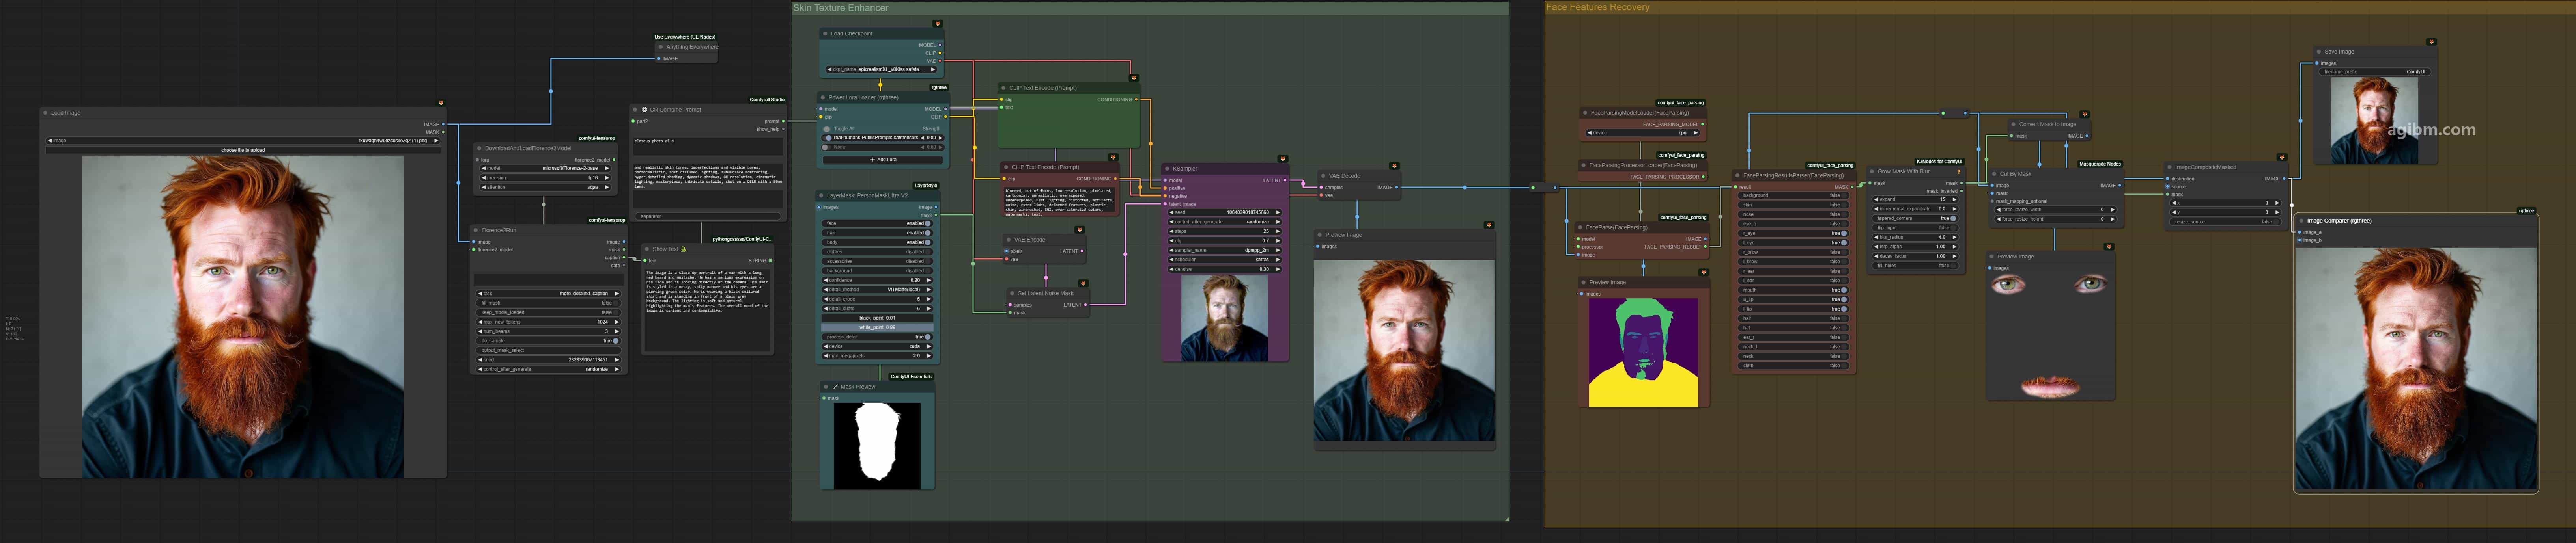Open the model dropdown in DownloadAndLoadFlorence2Model
Screen dimensions: 2576x543
(545, 169)
